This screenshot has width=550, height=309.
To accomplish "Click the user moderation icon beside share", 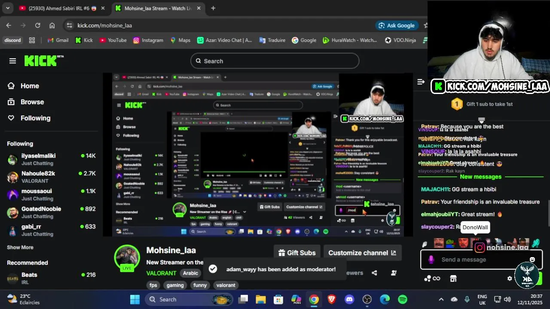I will point(394,273).
